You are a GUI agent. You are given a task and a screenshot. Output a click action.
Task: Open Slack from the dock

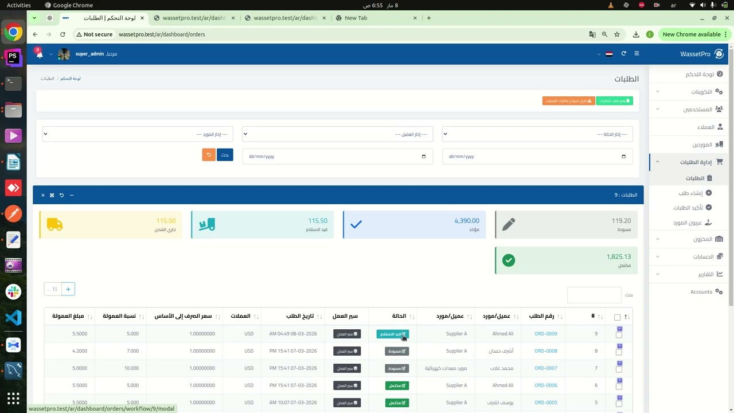pos(13,291)
